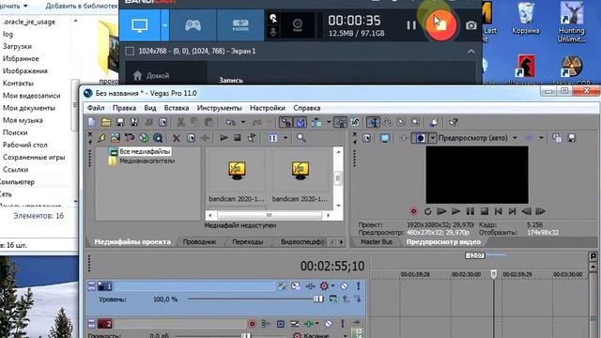Arm audio track 2 for record
601x338 pixels.
[253, 324]
